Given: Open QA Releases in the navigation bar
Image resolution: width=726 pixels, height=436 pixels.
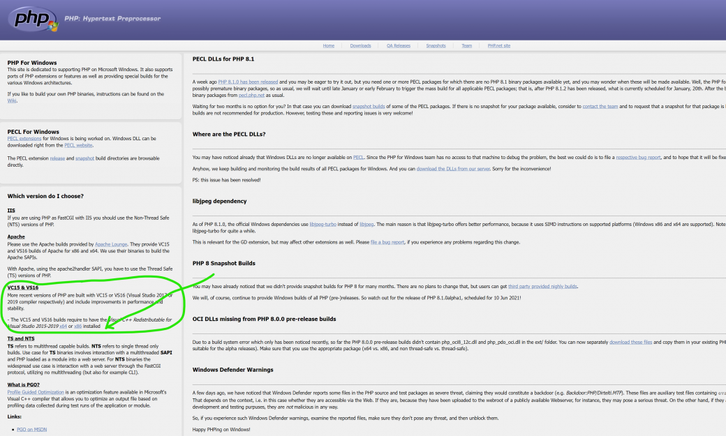Looking at the screenshot, I should pos(399,45).
